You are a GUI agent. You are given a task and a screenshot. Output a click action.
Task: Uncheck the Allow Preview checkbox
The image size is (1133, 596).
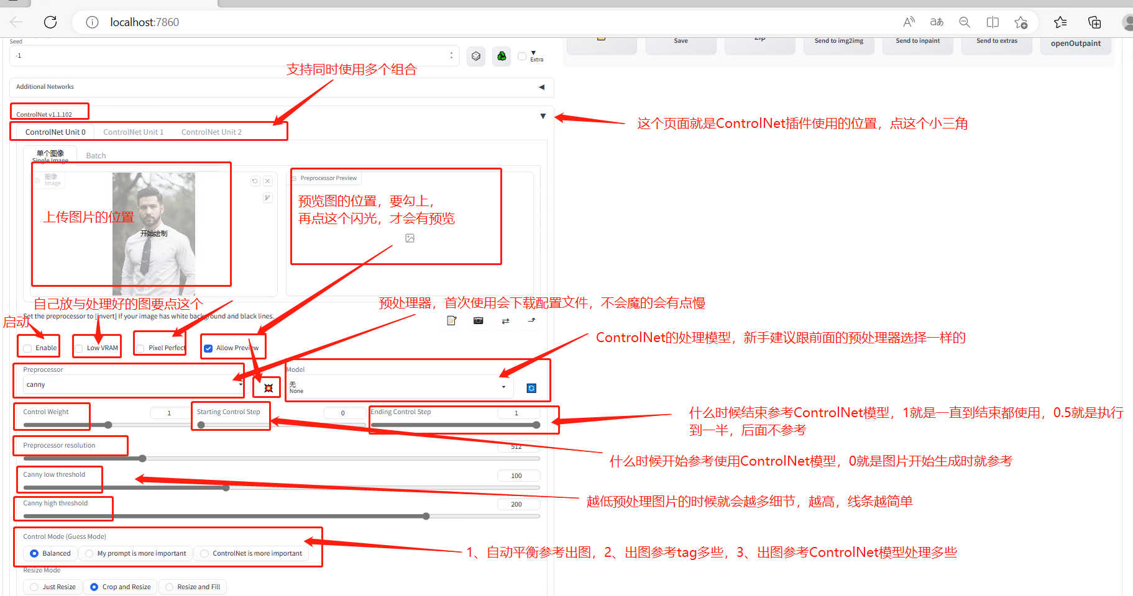pyautogui.click(x=209, y=348)
